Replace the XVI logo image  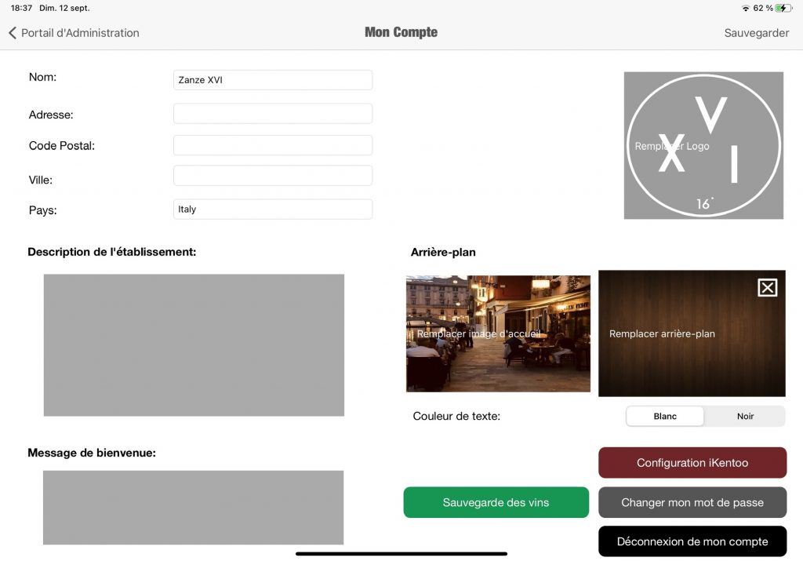coord(703,145)
